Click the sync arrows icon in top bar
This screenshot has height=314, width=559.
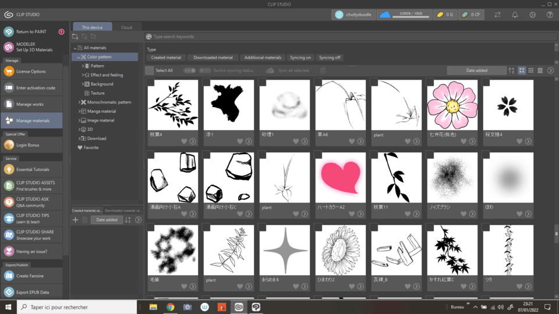[497, 15]
